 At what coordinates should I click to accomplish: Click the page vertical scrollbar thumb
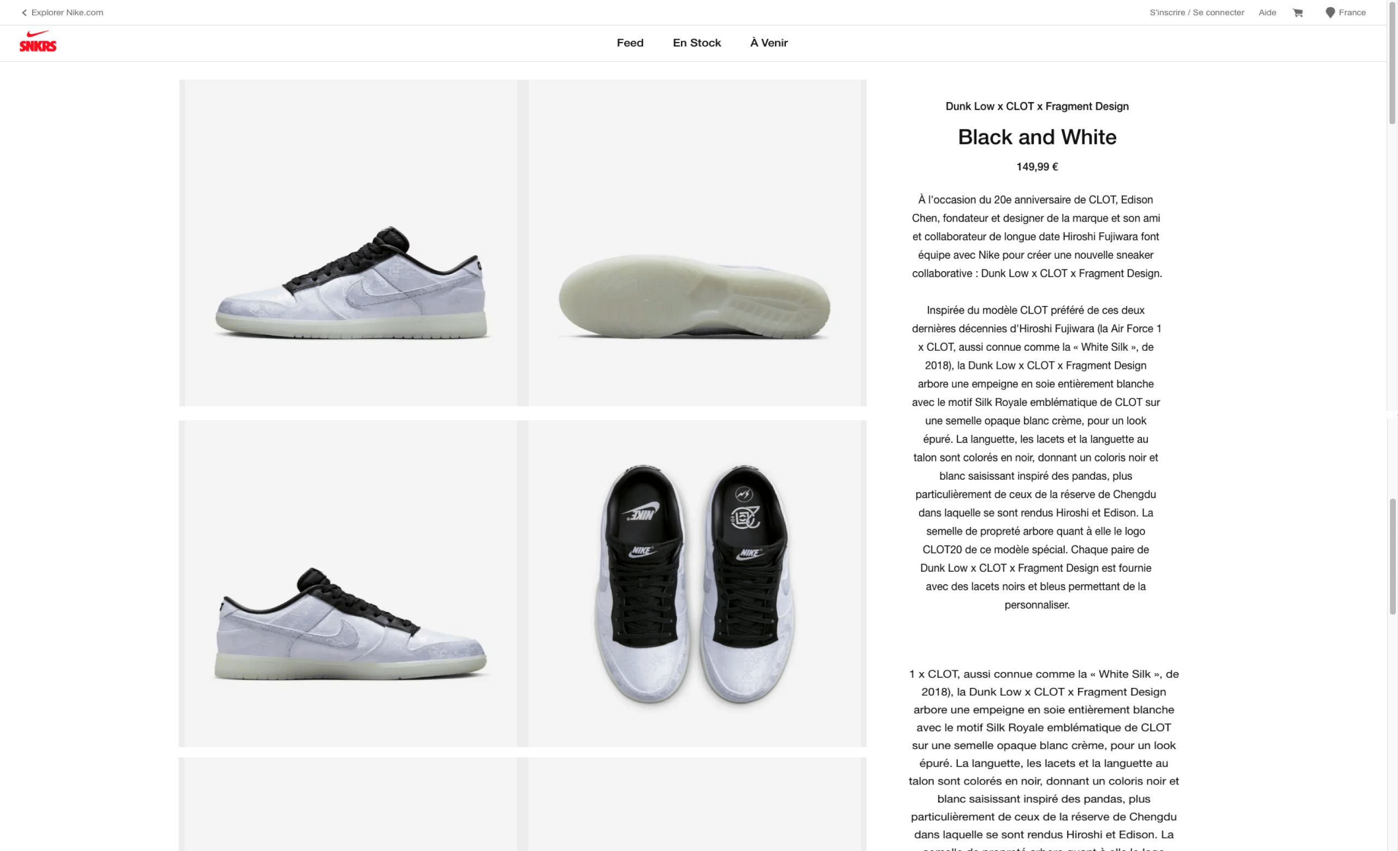click(x=1392, y=62)
